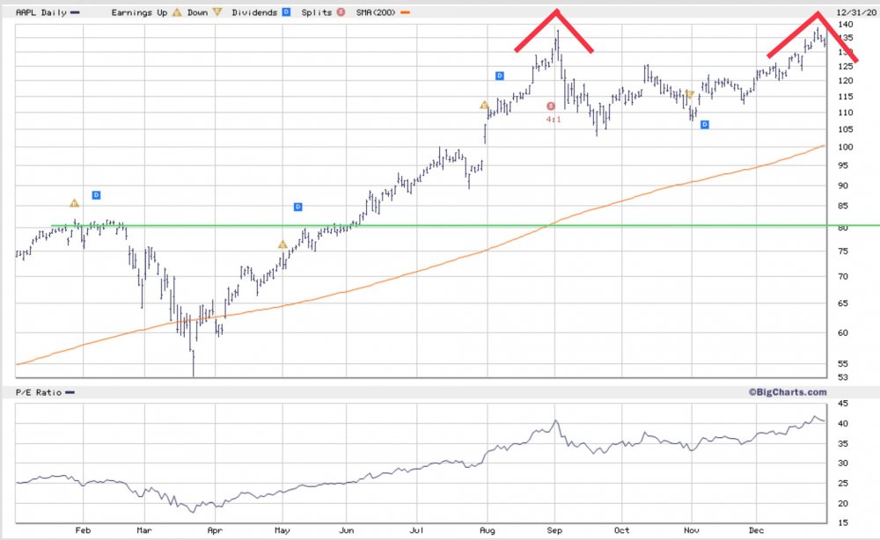Image resolution: width=880 pixels, height=540 pixels.
Task: Click the 35 label on P/E axis
Action: (x=843, y=443)
